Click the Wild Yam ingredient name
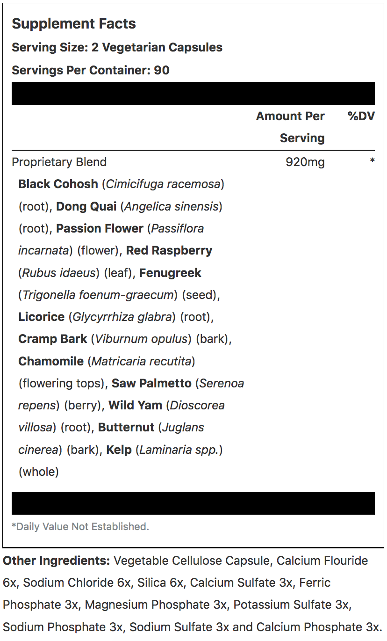 click(x=136, y=405)
